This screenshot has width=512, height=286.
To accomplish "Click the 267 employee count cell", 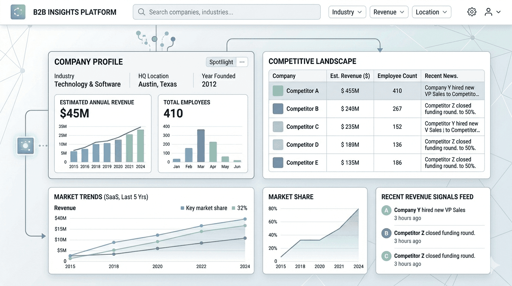I will (397, 109).
